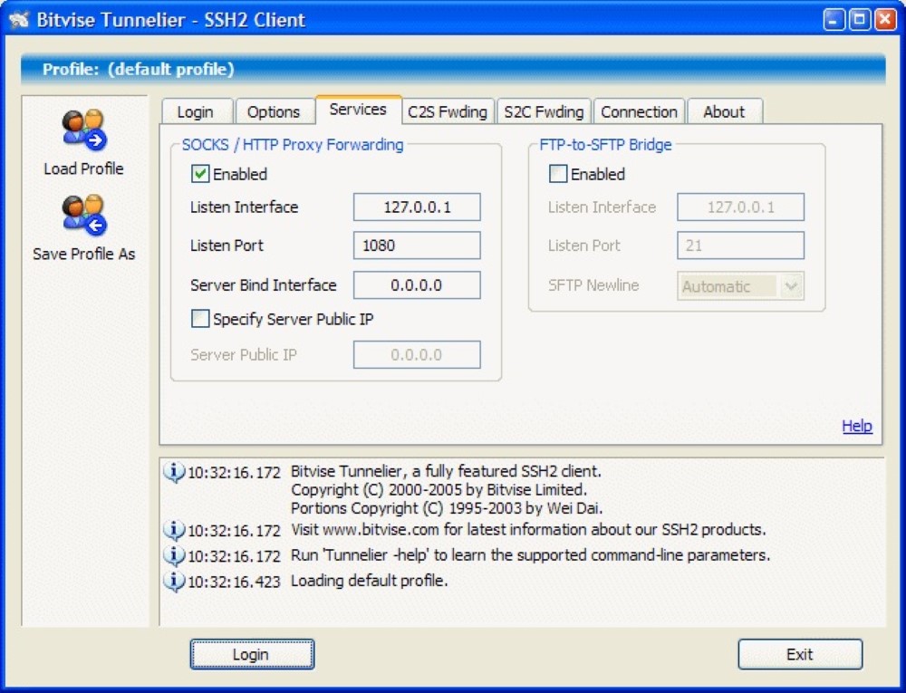Click info icon beside Bitvise Tunnelier log entry

point(174,472)
